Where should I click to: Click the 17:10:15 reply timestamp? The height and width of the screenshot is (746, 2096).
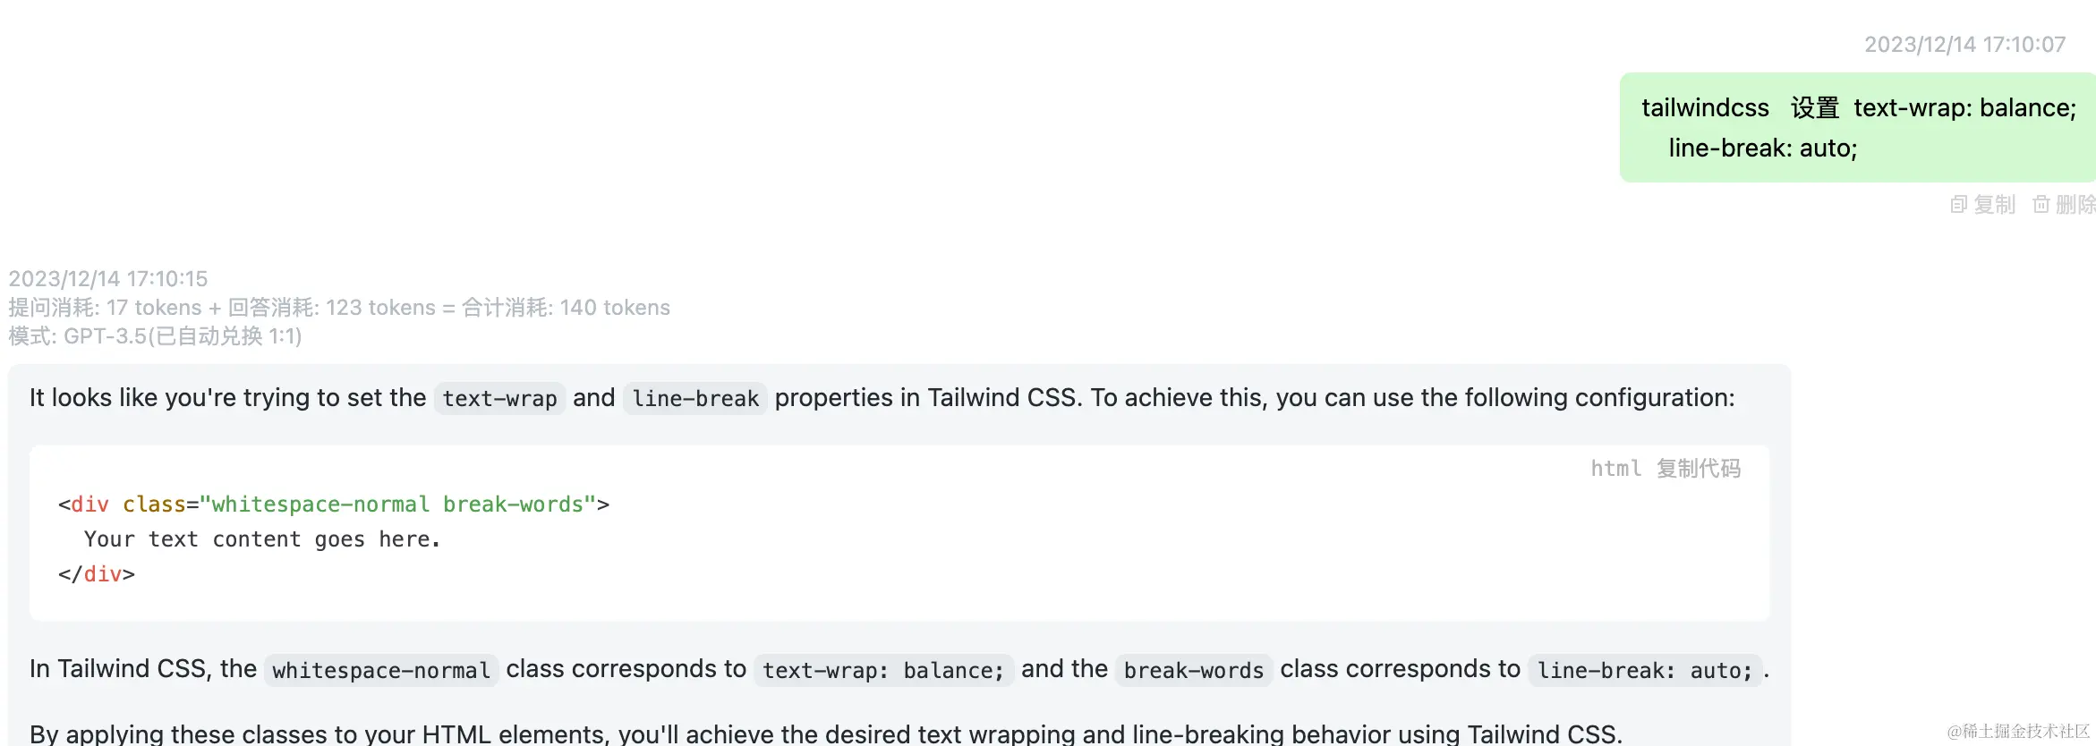[108, 279]
